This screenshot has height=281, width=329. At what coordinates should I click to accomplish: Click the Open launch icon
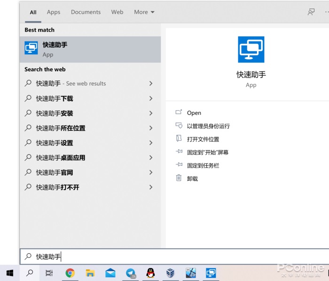[x=179, y=112]
